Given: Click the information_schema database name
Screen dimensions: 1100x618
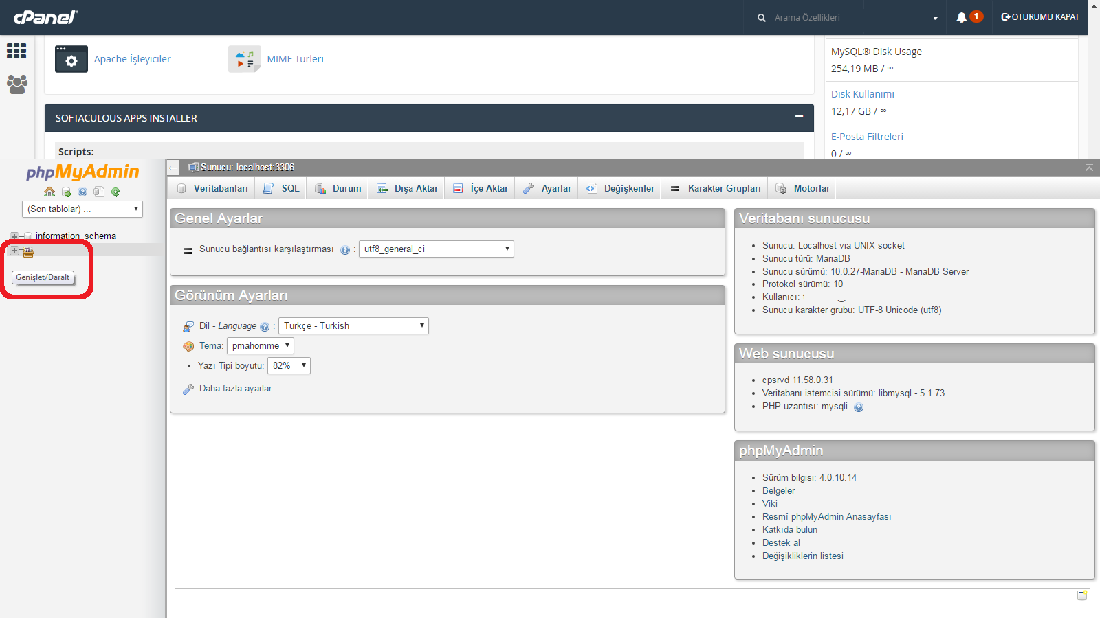Looking at the screenshot, I should pyautogui.click(x=76, y=236).
